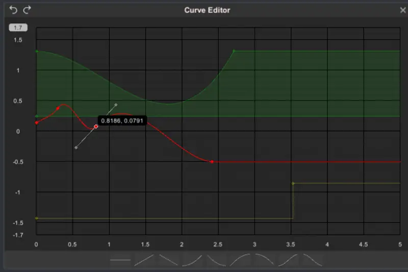The height and width of the screenshot is (272, 408).
Task: Select green upper curve keyframe at time 0
Action: tap(37, 51)
